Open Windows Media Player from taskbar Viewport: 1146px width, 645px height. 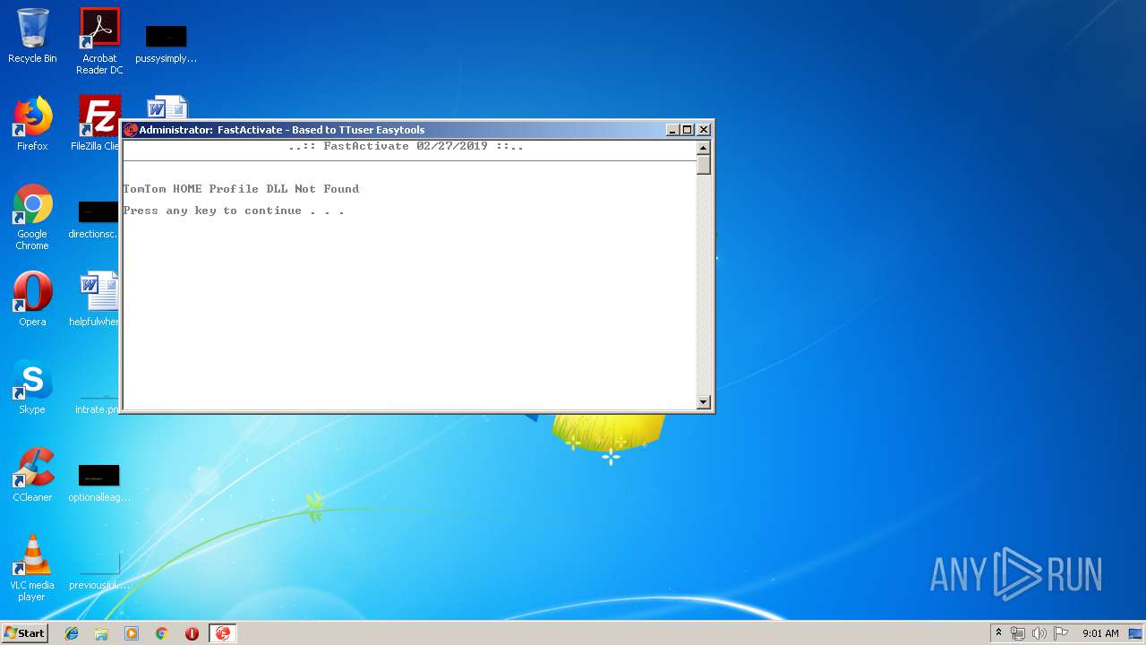[x=132, y=633]
